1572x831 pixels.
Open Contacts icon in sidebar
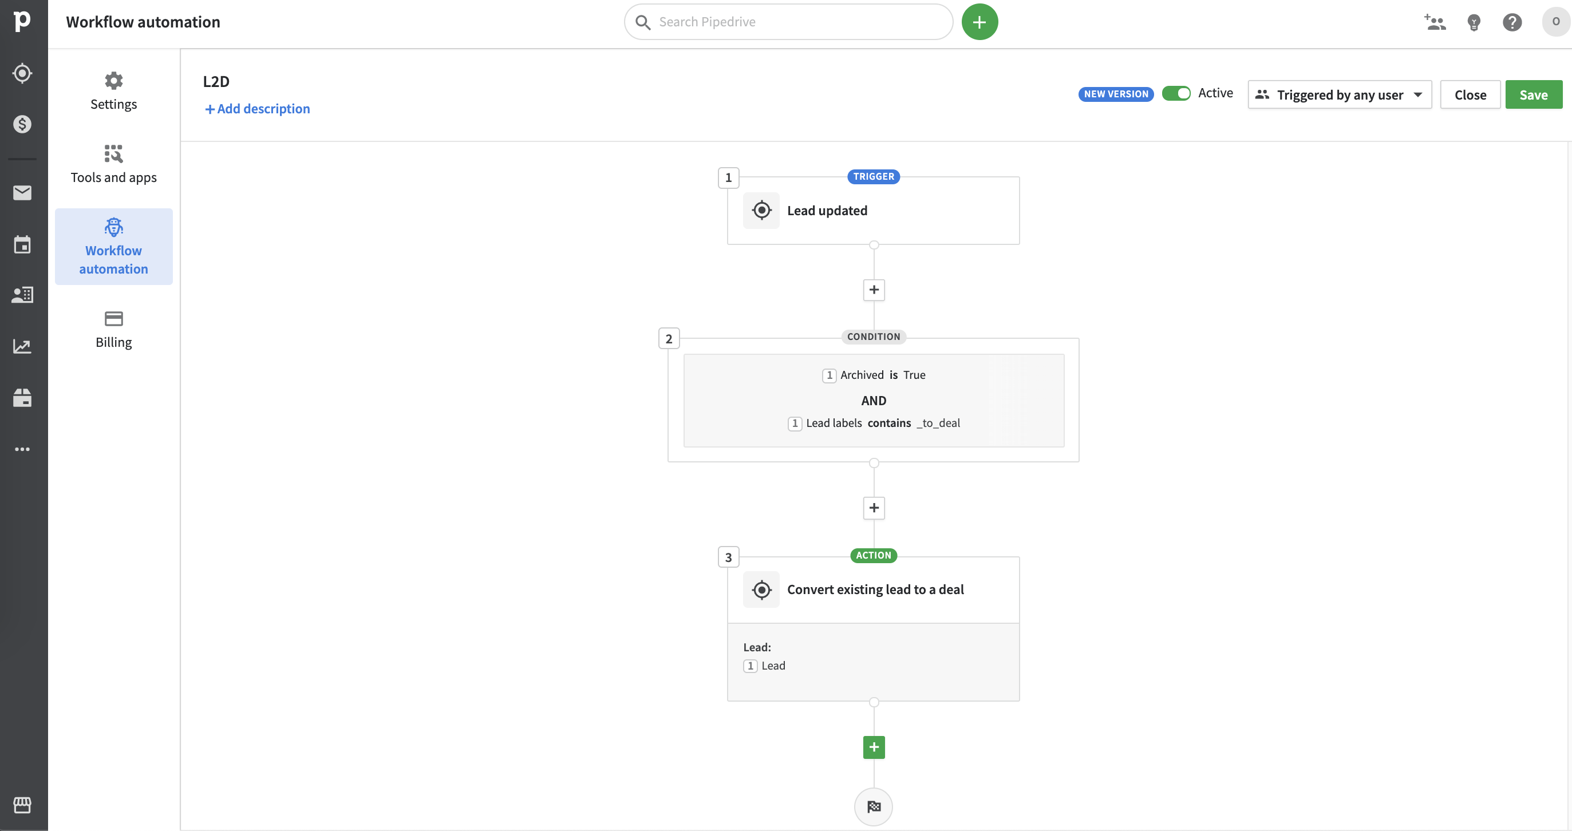22,295
